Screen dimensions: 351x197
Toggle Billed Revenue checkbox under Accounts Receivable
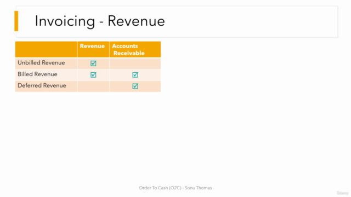[135, 75]
